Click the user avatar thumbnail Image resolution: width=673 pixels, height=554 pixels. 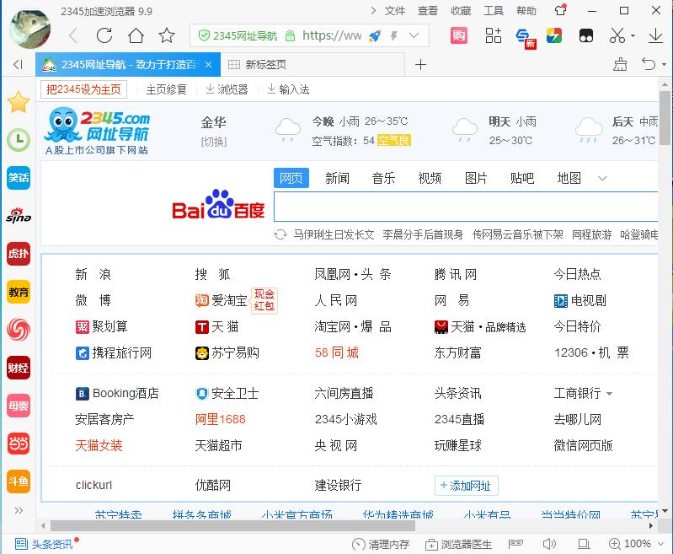pos(29,29)
